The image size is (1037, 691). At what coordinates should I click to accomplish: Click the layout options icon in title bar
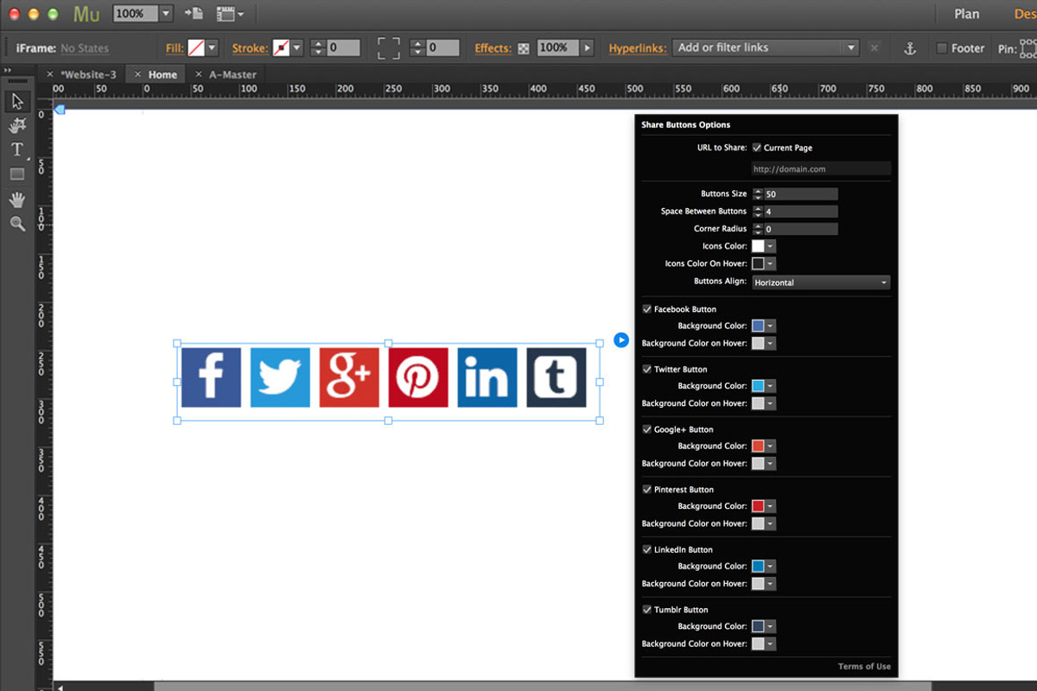coord(230,14)
